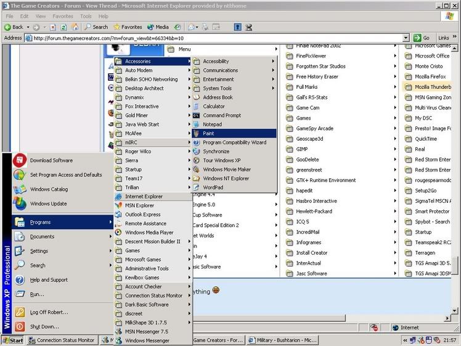Launch Windows Update
461x346 pixels.
tap(63, 204)
